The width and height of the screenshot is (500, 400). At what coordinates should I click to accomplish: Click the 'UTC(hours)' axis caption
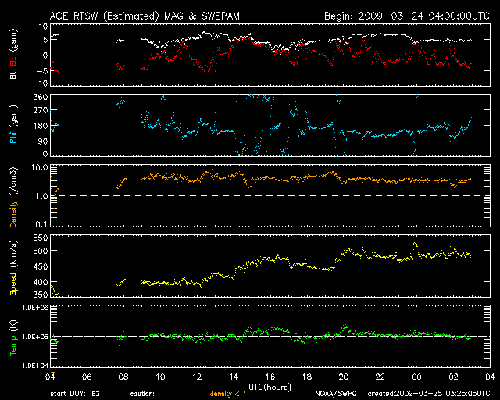tap(270, 387)
